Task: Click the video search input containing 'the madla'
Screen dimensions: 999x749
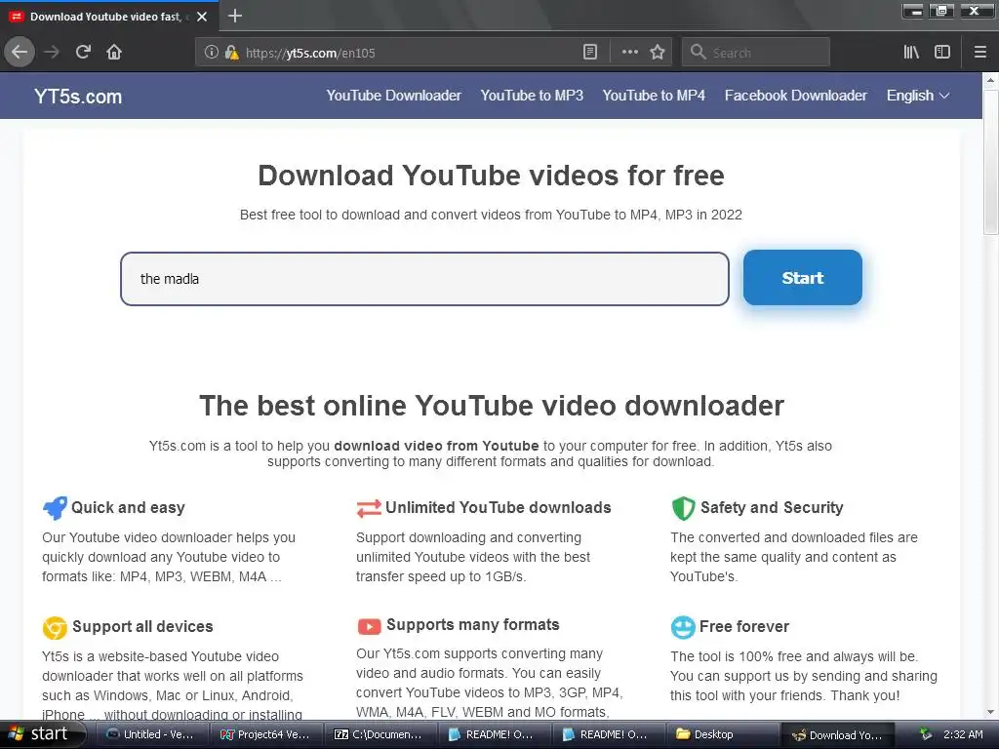Action: [424, 279]
